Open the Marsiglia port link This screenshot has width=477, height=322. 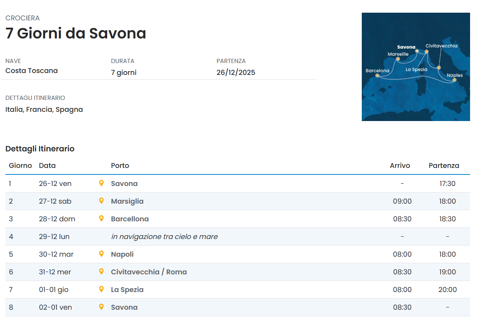coord(127,201)
